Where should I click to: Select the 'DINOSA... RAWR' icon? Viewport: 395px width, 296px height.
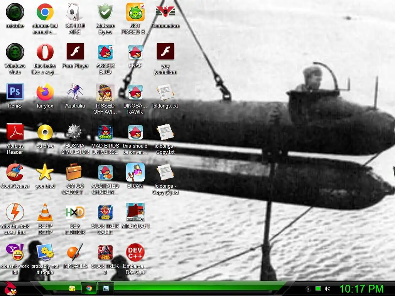click(135, 92)
